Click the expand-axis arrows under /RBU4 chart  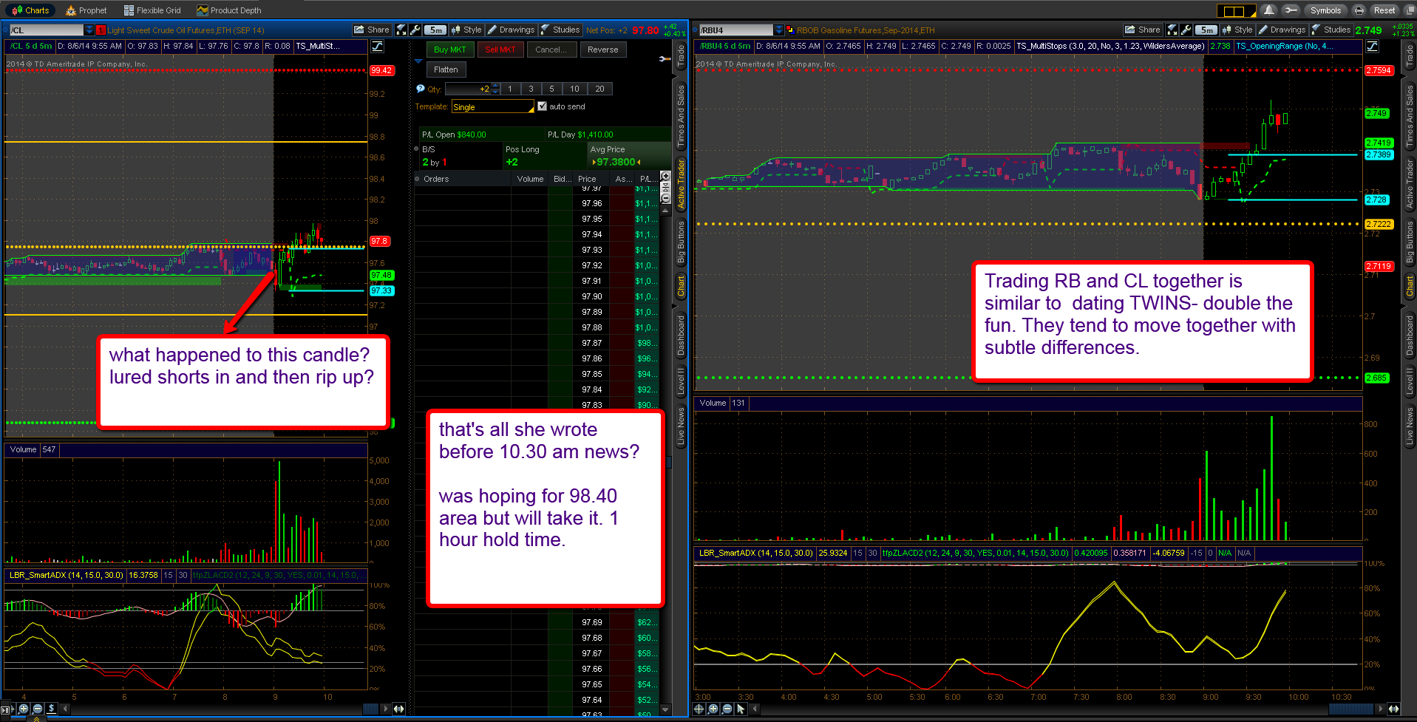point(1393,709)
